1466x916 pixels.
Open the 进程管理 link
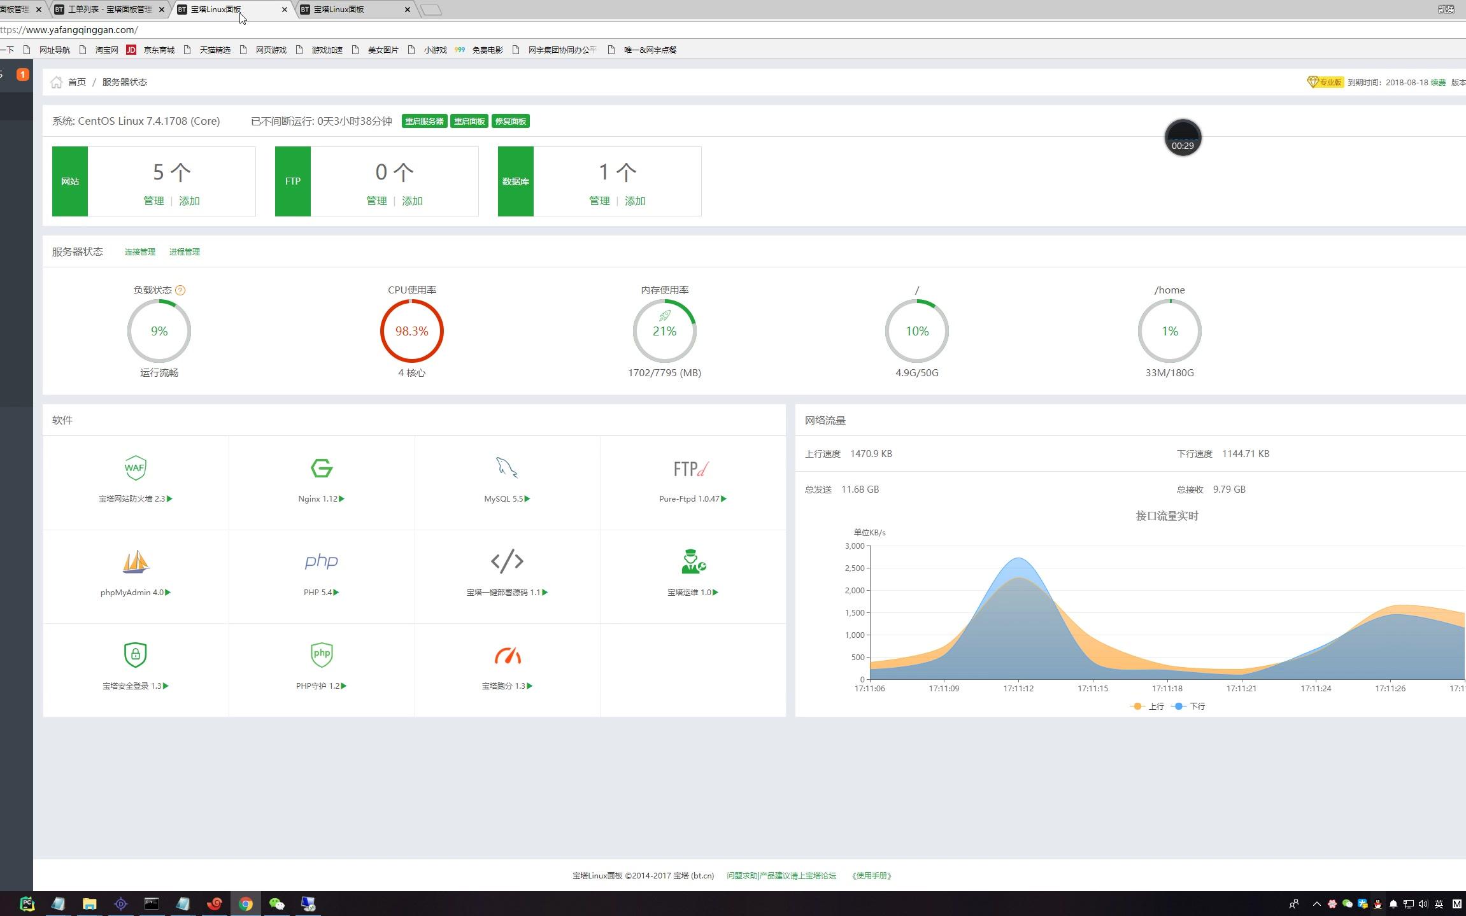pyautogui.click(x=185, y=252)
